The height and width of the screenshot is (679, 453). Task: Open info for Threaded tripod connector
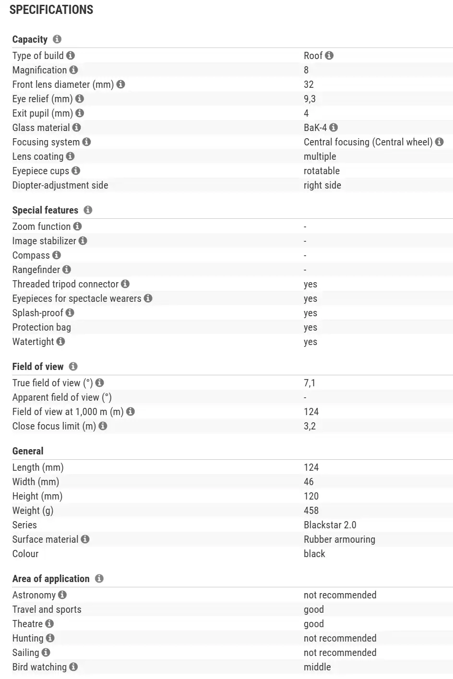point(125,284)
